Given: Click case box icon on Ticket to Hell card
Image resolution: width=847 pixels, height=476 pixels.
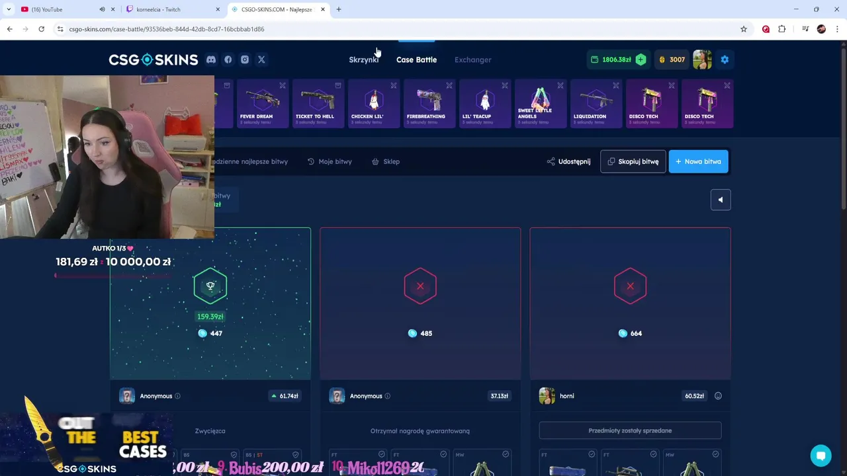Looking at the screenshot, I should click(x=338, y=85).
